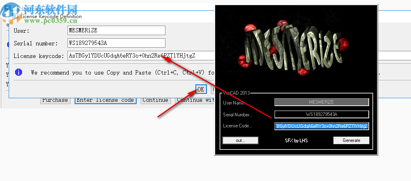Click the 'User:' label in dialog
The image size is (411, 181).
[21, 31]
